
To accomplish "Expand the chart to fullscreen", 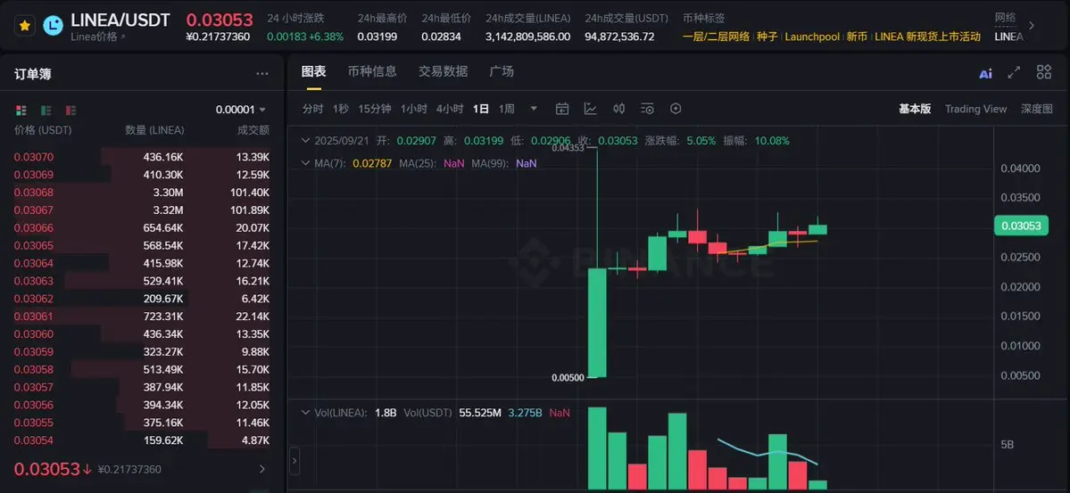I will click(x=1014, y=72).
